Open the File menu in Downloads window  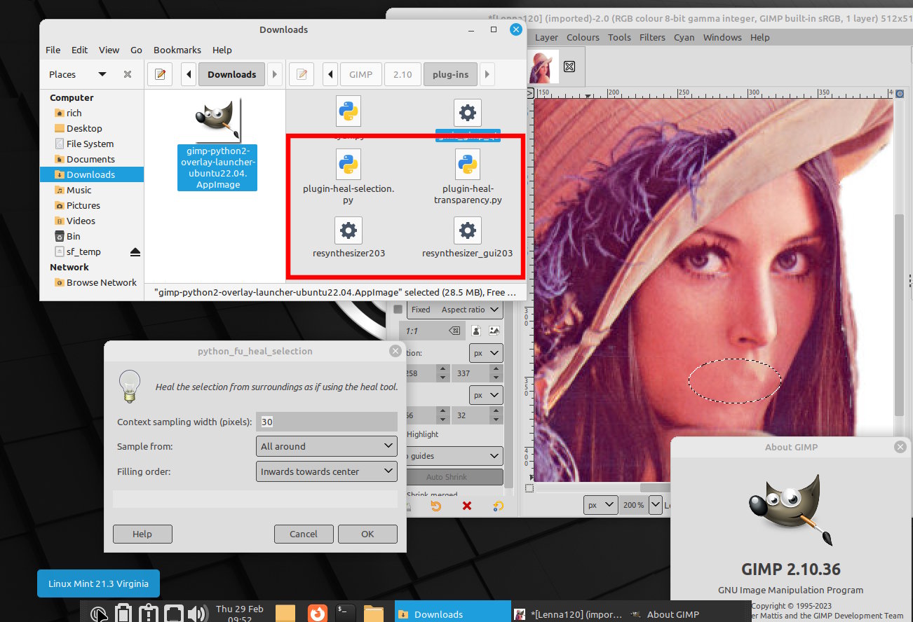point(53,50)
